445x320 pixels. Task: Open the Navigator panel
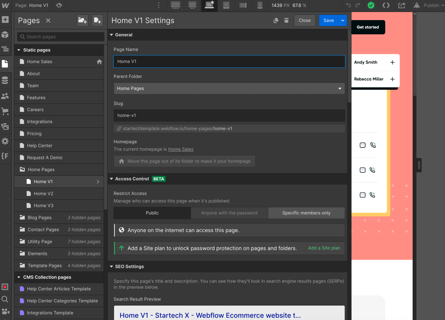(5, 49)
